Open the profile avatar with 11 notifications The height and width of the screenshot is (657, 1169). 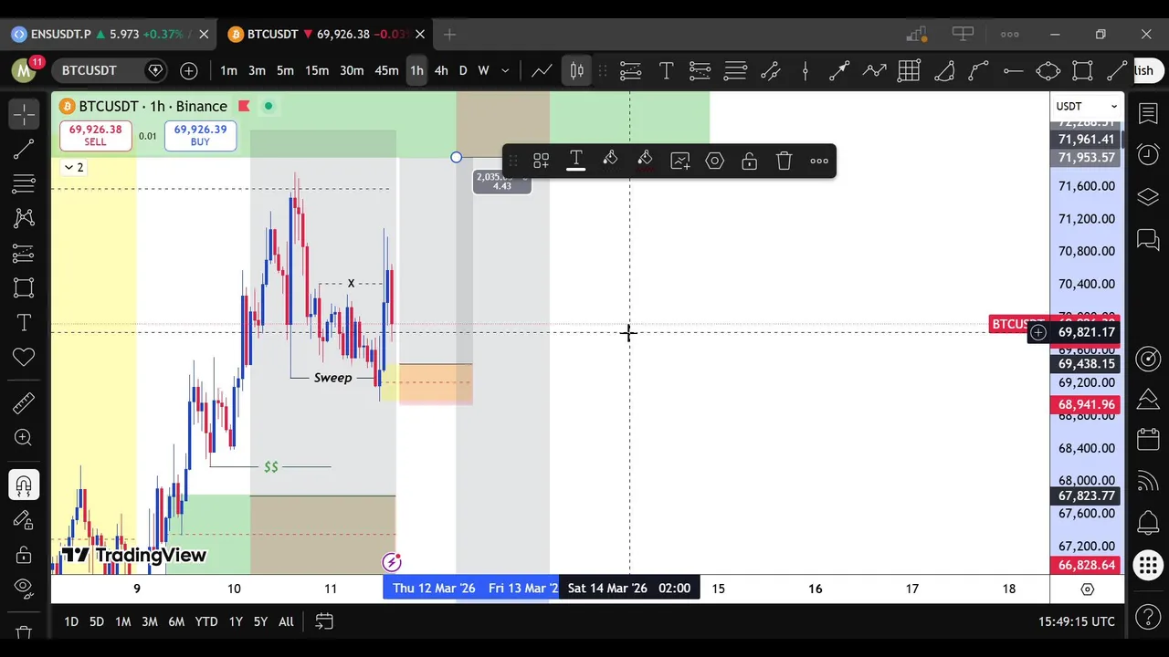click(x=25, y=70)
